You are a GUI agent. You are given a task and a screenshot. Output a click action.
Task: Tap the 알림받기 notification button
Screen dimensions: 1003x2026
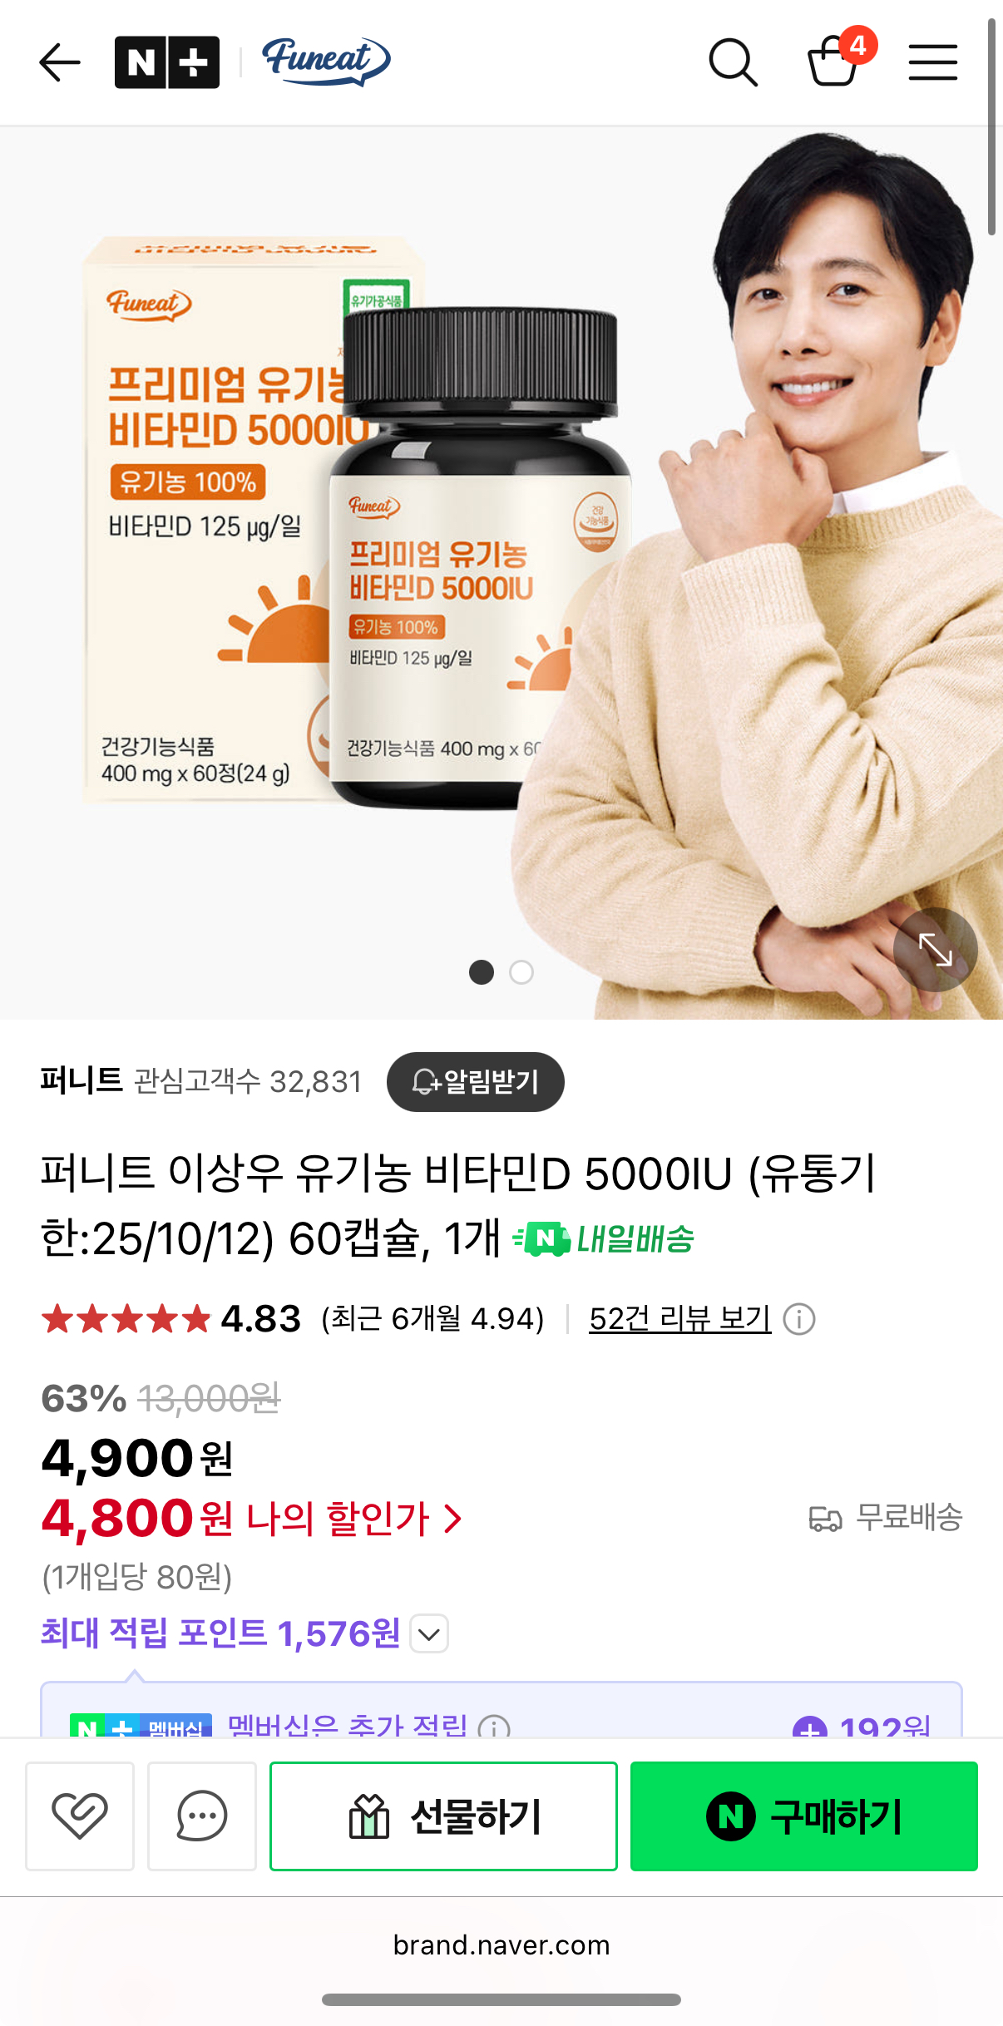point(476,1081)
